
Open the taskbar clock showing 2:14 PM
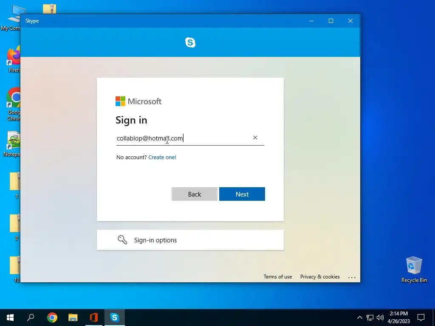[398, 318]
